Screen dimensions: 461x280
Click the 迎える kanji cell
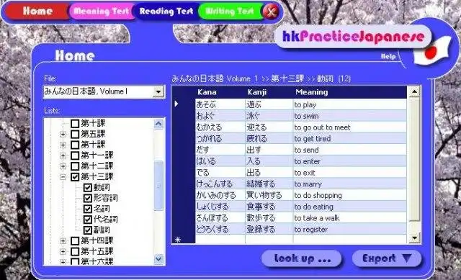269,127
